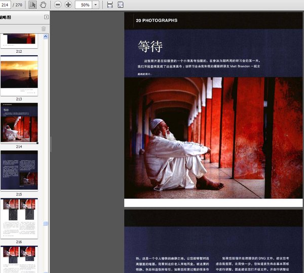Click the page number field showing 214
Viewport: 304px width, 273px height.
coord(5,5)
